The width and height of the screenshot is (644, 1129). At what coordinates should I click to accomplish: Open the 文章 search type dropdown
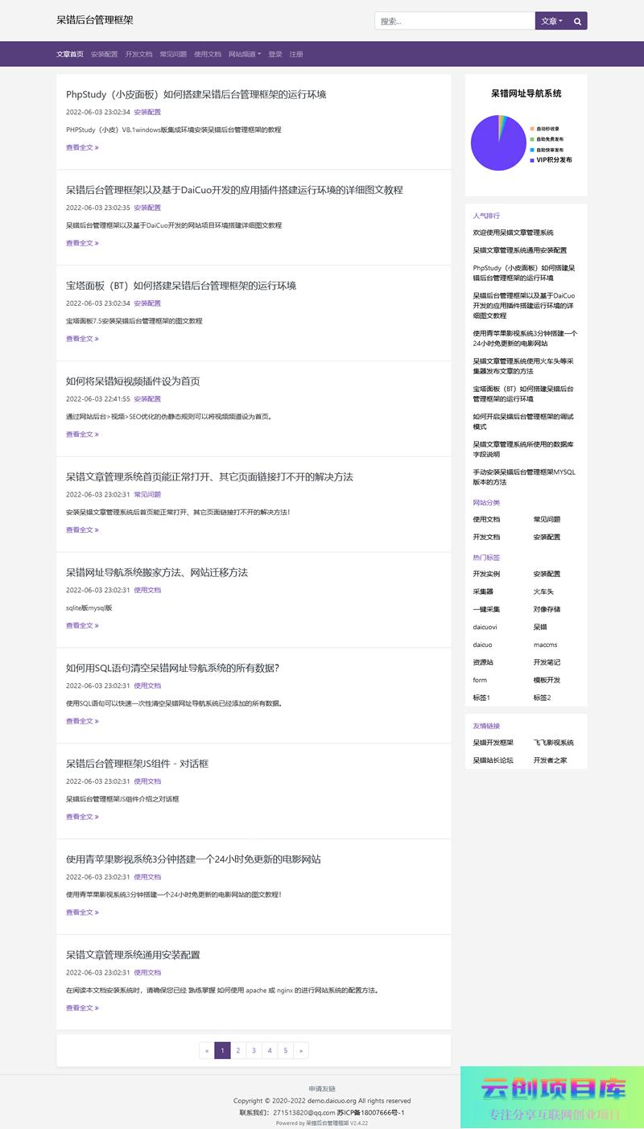point(551,21)
